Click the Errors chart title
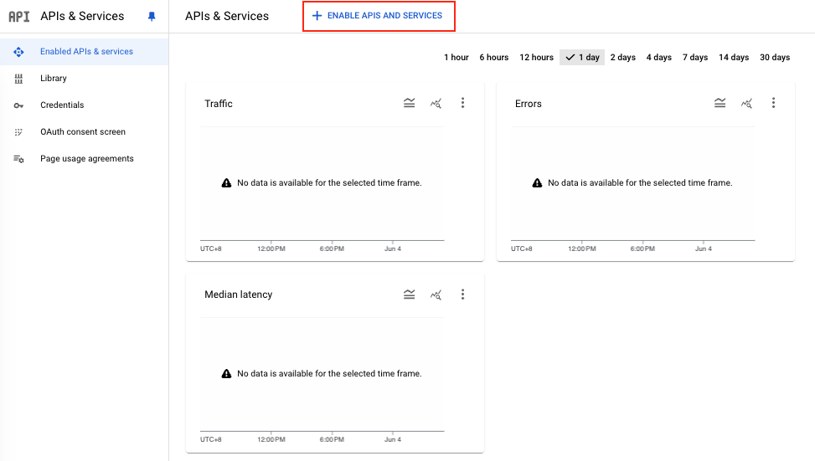Viewport: 815px width, 461px height. pyautogui.click(x=528, y=103)
